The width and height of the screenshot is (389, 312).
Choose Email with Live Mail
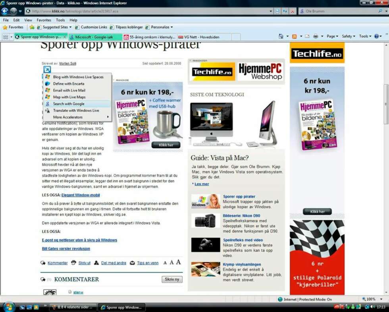pos(77,91)
